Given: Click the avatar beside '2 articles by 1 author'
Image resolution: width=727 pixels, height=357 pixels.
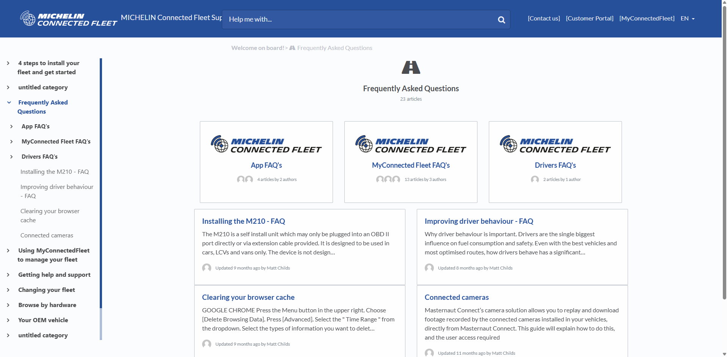Looking at the screenshot, I should click(x=535, y=179).
